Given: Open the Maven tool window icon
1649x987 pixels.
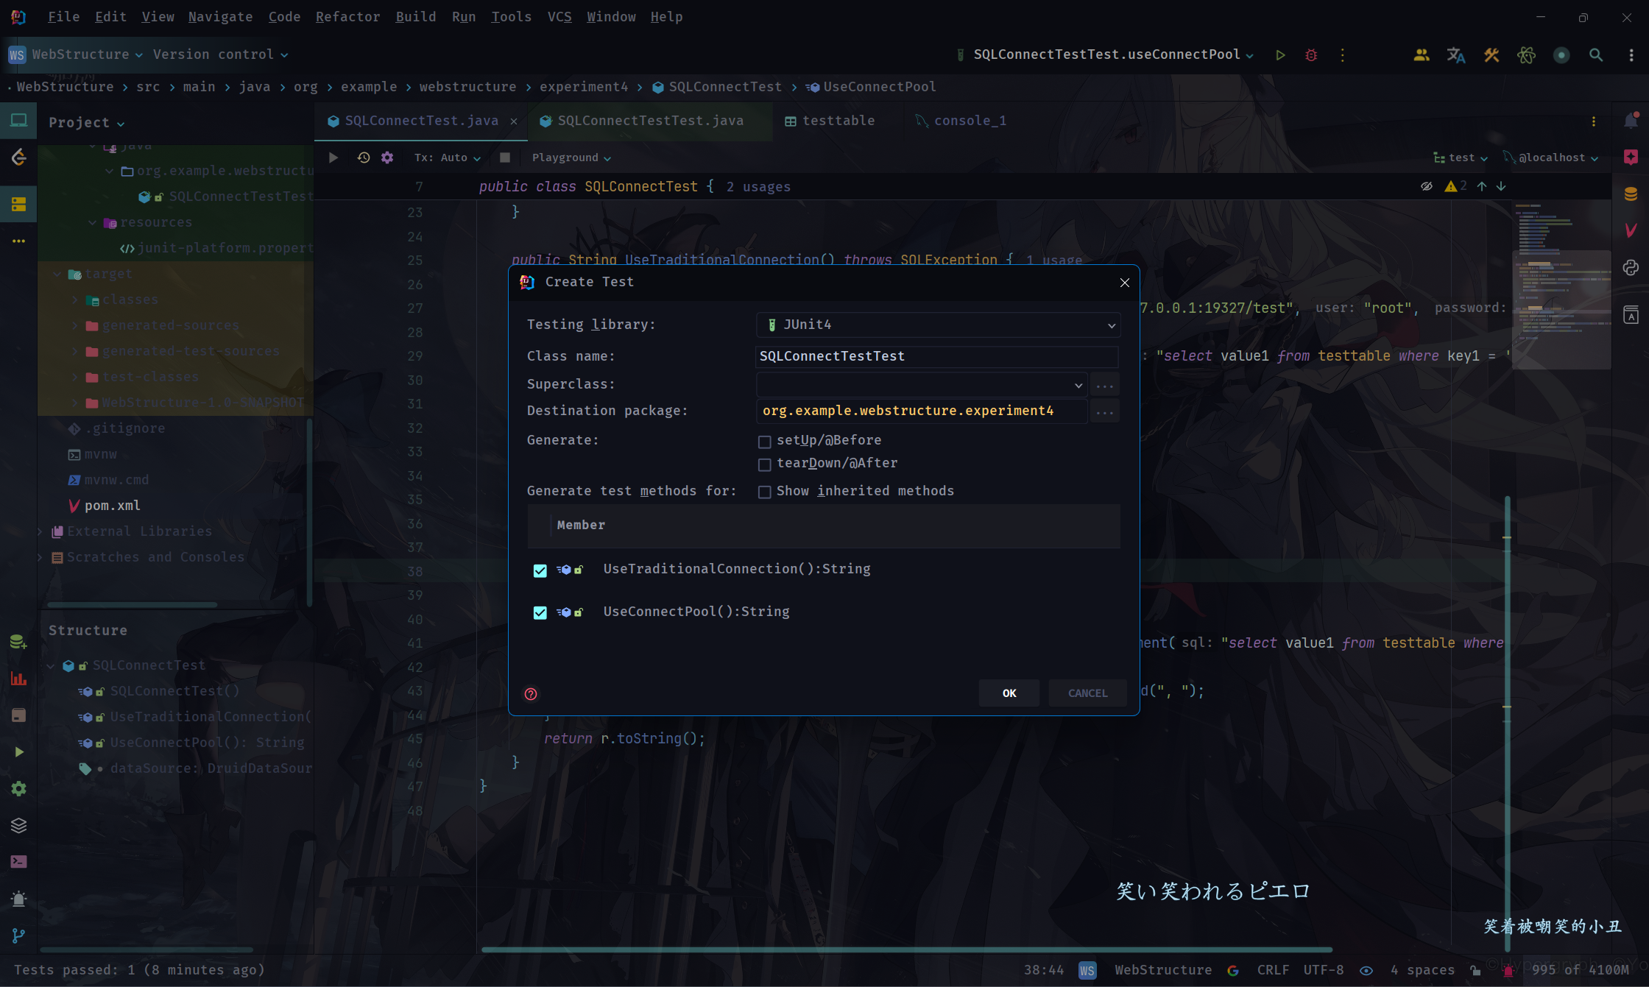Looking at the screenshot, I should (1631, 230).
